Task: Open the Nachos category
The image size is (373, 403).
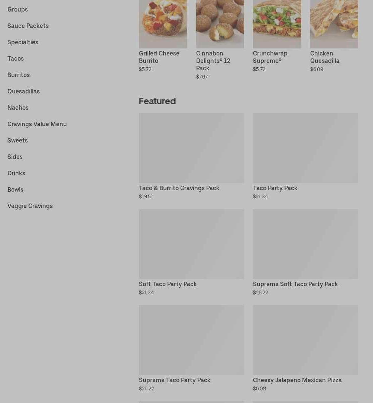Action: [x=18, y=108]
